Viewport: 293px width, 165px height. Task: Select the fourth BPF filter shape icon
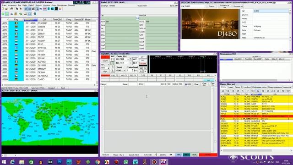pyautogui.click(x=112, y=71)
